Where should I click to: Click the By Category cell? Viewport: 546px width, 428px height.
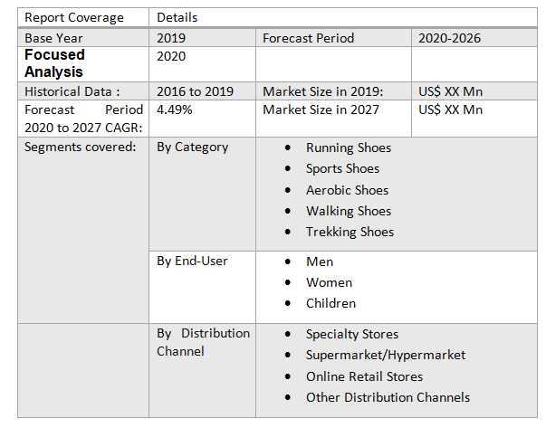click(192, 147)
